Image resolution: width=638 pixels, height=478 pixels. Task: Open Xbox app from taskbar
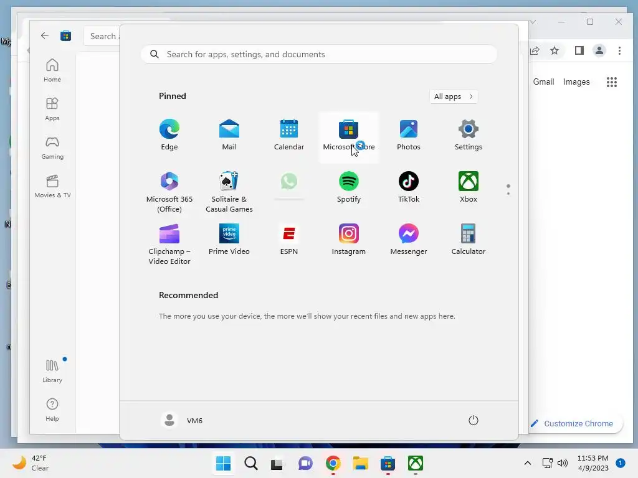[x=416, y=463]
